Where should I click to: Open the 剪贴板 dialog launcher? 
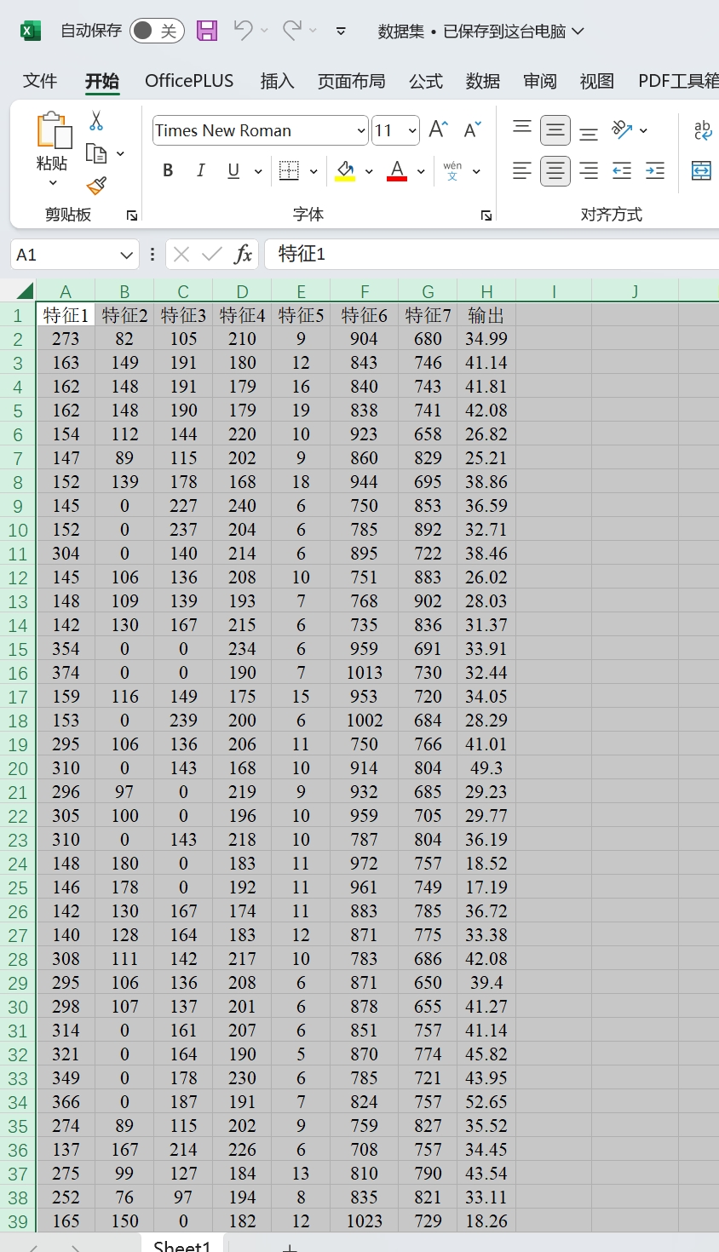(132, 215)
